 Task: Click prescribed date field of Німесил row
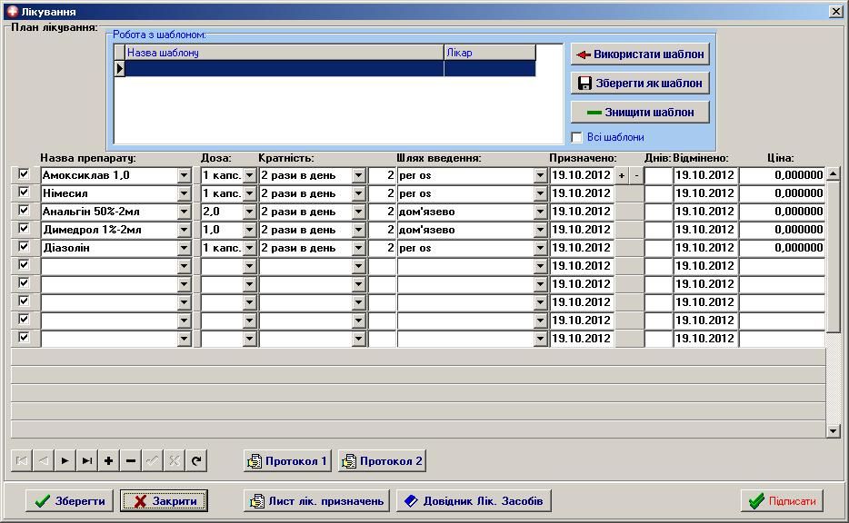[x=582, y=193]
